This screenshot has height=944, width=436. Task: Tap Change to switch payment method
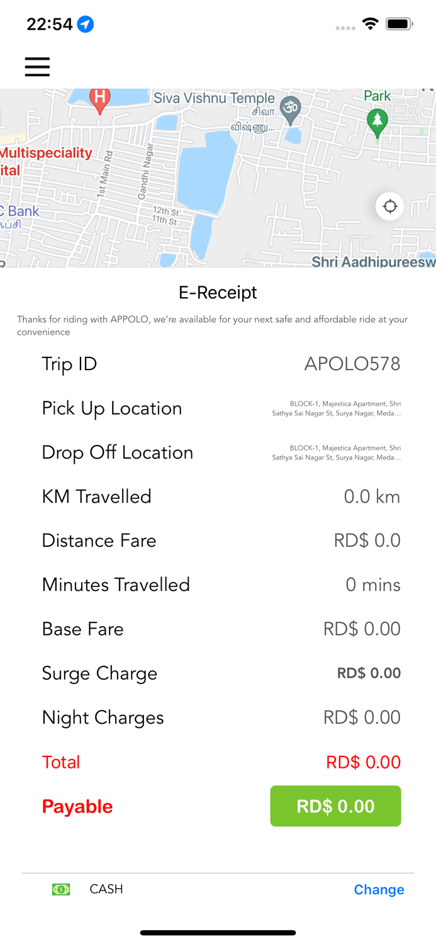379,889
